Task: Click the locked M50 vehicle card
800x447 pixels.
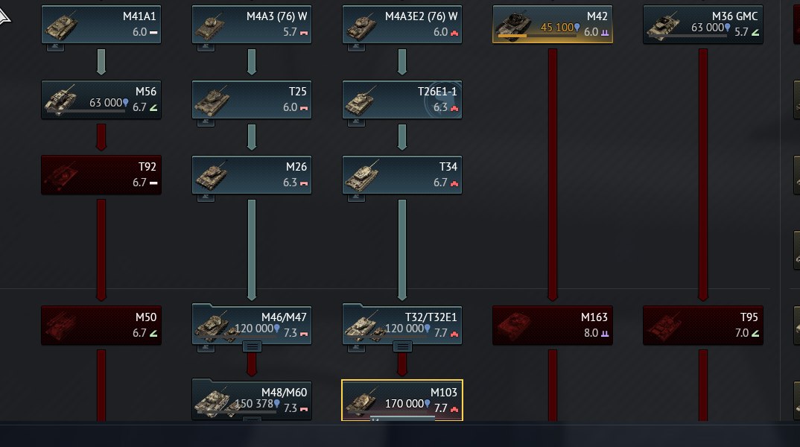Action: [101, 325]
